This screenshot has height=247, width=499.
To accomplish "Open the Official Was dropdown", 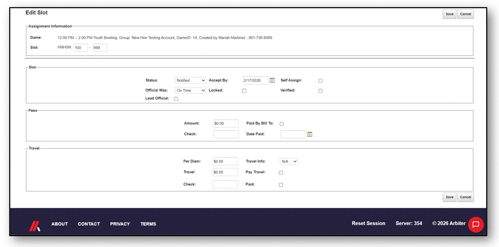I will 190,91.
